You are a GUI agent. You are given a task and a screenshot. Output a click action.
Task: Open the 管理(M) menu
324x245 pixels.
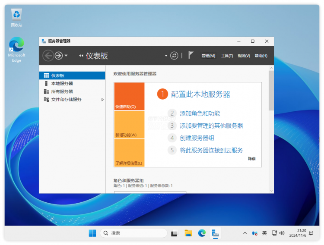[x=208, y=56]
